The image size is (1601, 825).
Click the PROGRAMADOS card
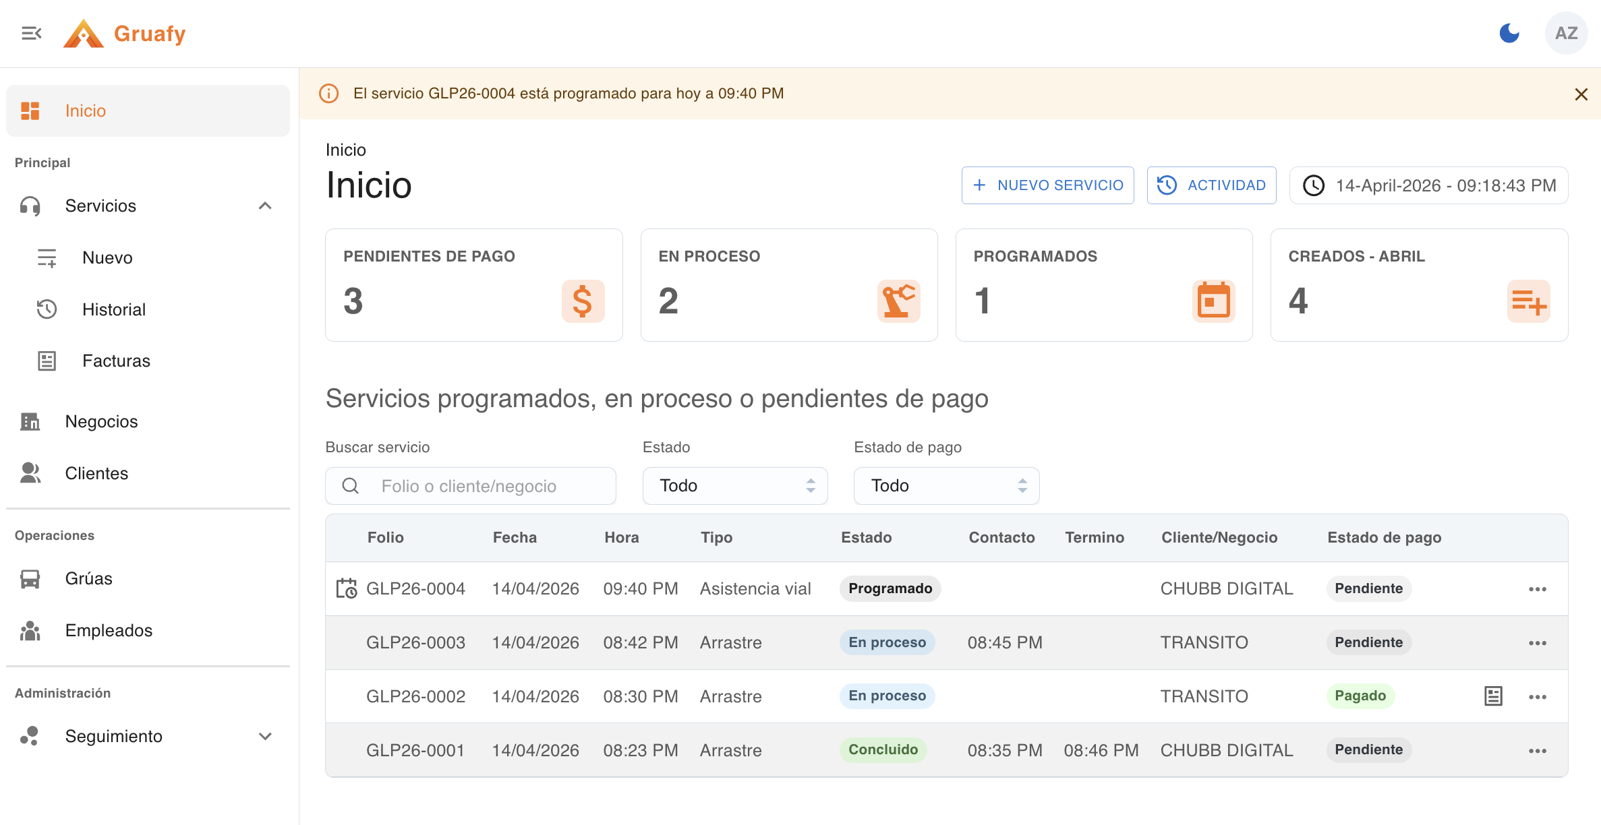[1104, 285]
